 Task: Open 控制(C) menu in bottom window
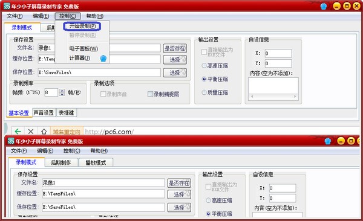coord(72,151)
